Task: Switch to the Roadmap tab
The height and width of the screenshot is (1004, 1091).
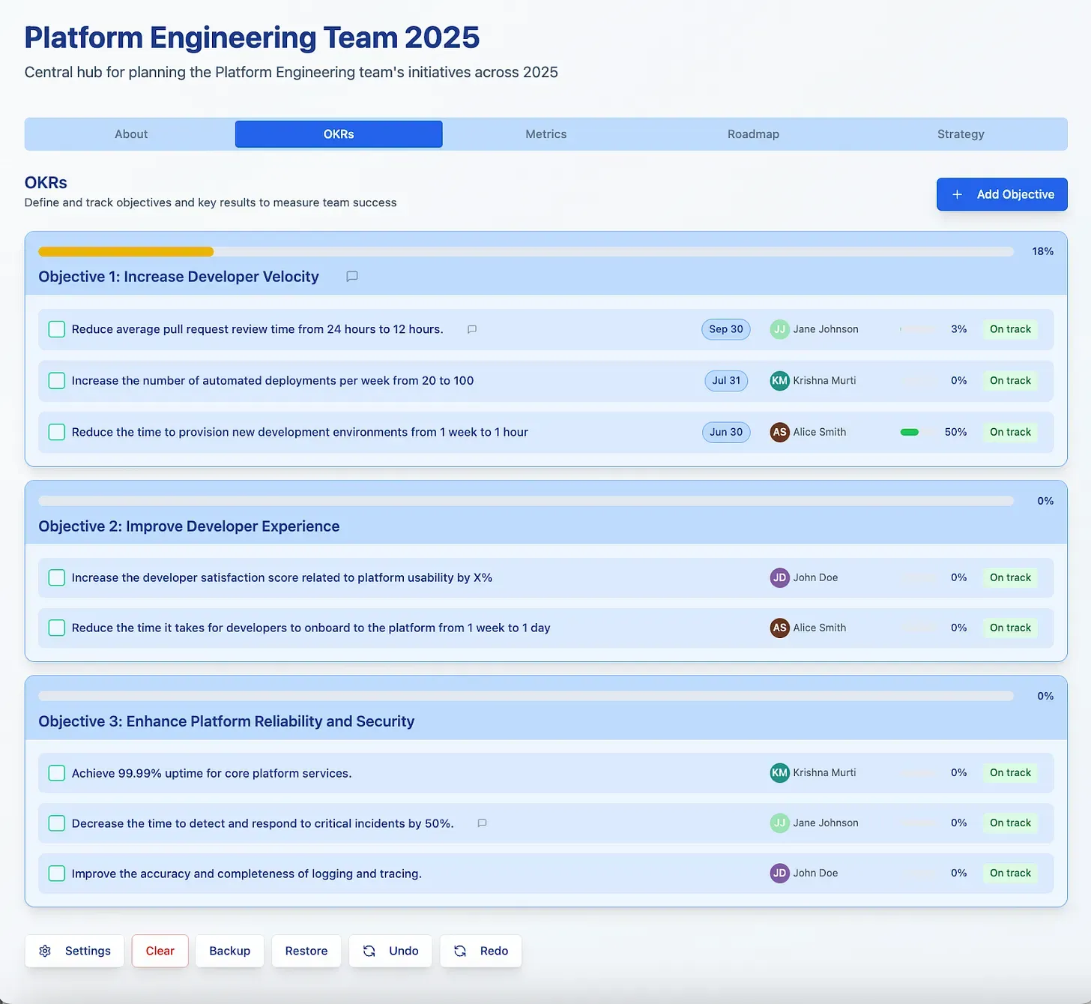Action: [753, 134]
